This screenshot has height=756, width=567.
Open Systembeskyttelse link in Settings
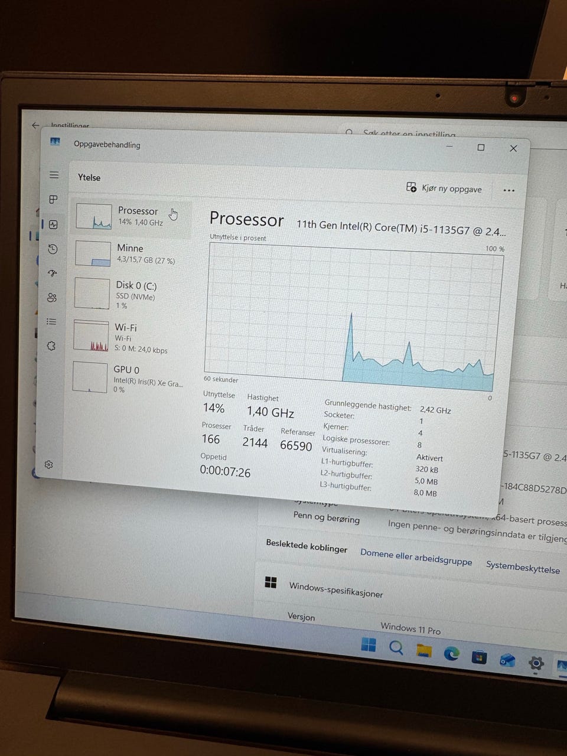click(x=523, y=567)
